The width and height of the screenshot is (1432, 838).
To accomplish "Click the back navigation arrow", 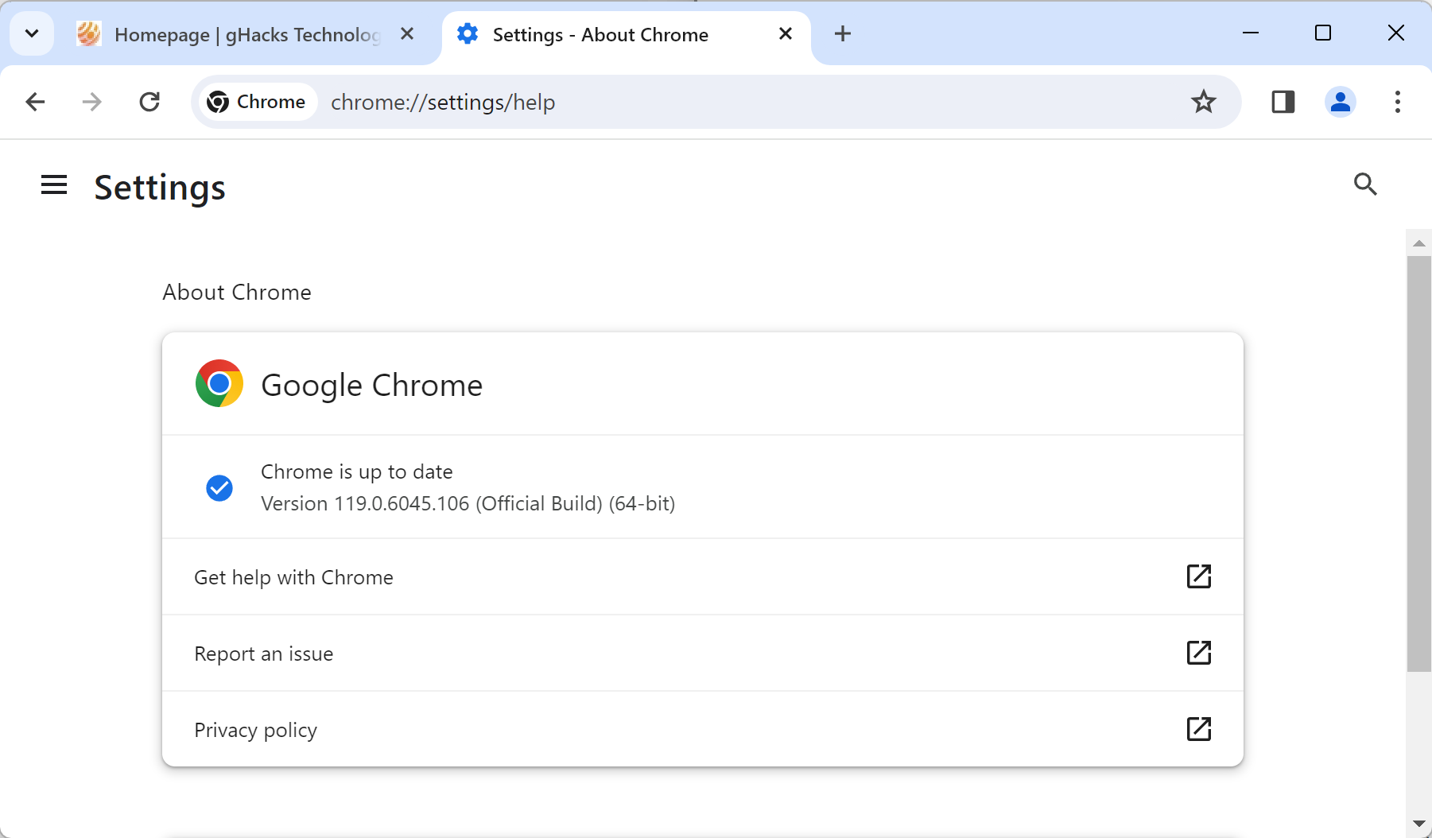I will pyautogui.click(x=35, y=102).
